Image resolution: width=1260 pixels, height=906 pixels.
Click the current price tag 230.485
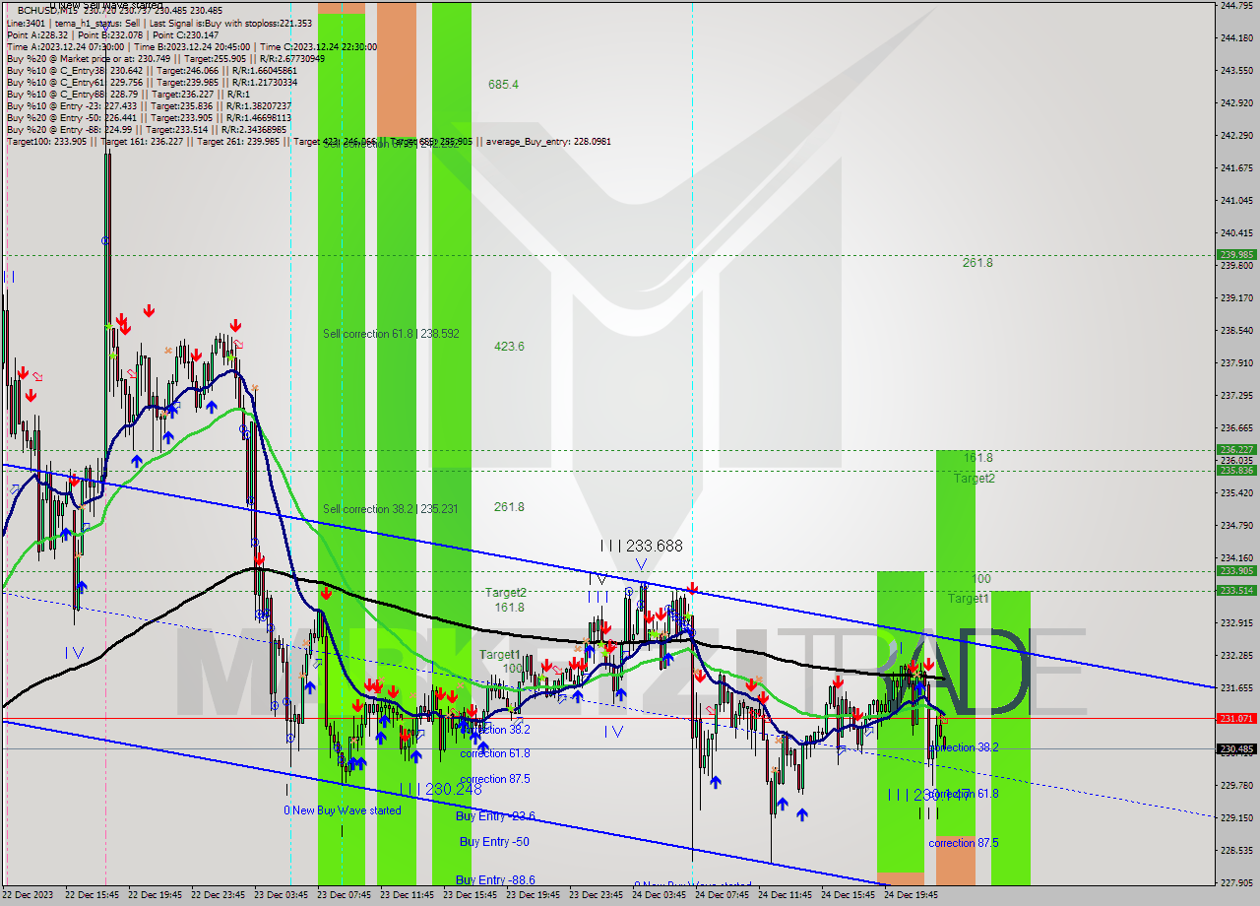[x=1236, y=748]
